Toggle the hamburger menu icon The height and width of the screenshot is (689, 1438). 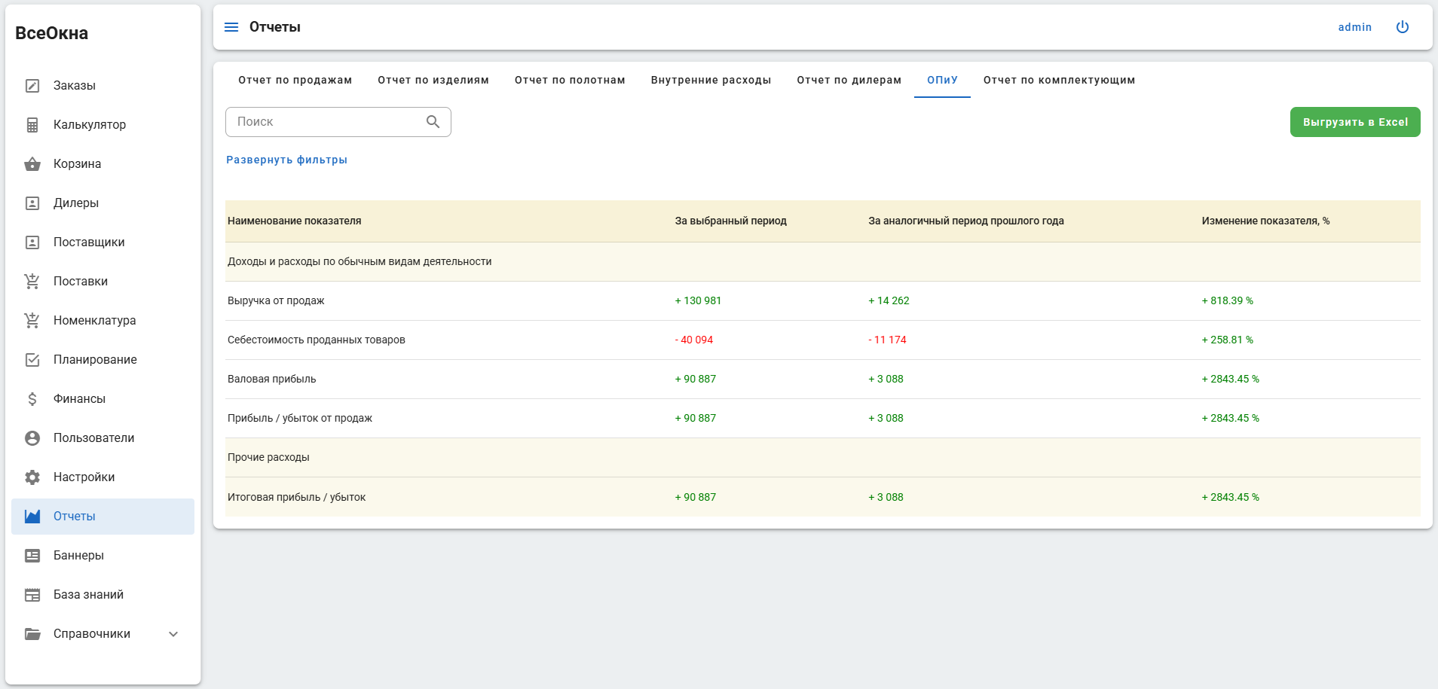tap(231, 27)
